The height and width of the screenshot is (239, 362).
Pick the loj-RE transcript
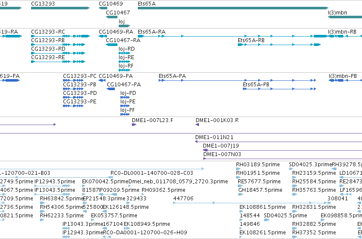point(126,57)
